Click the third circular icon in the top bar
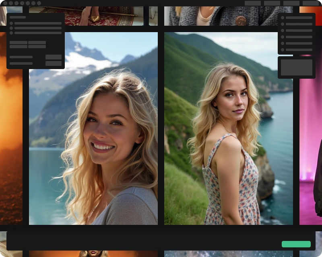This screenshot has width=322, height=257. [17, 3]
